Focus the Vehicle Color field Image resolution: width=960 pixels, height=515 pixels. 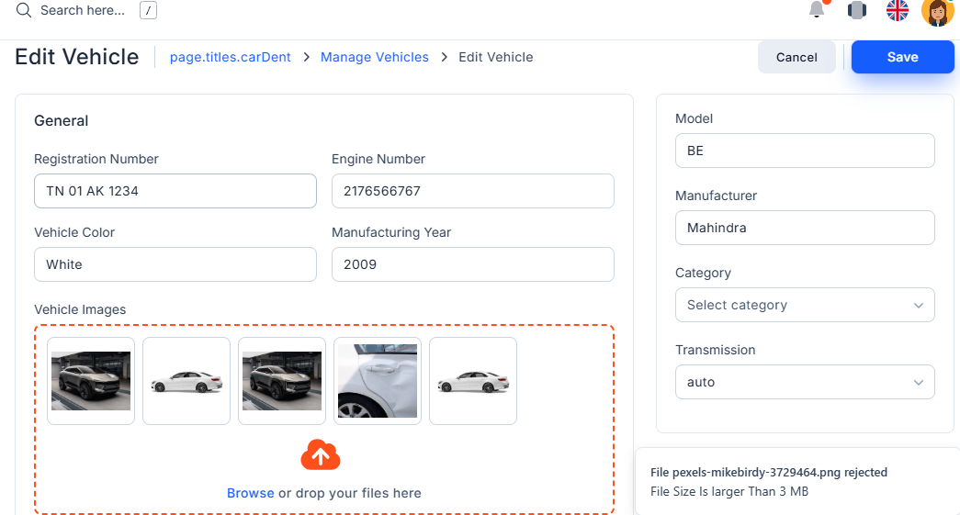175,264
